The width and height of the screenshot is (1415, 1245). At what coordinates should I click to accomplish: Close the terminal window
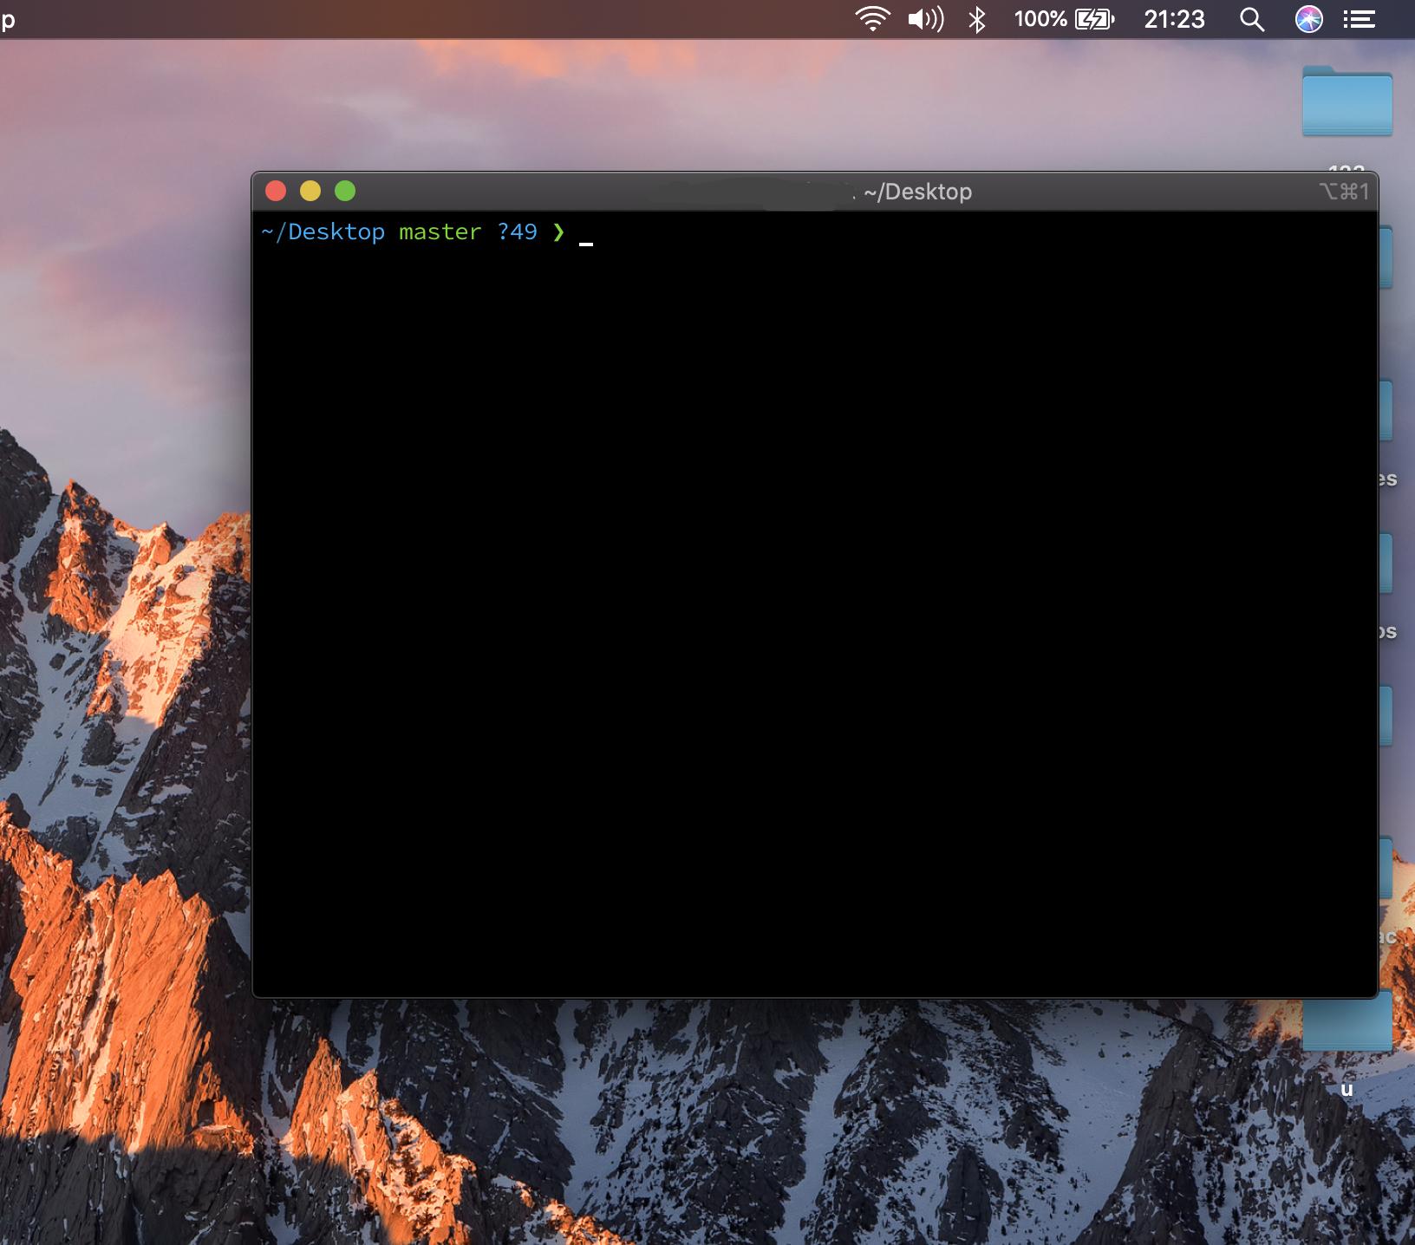coord(276,191)
